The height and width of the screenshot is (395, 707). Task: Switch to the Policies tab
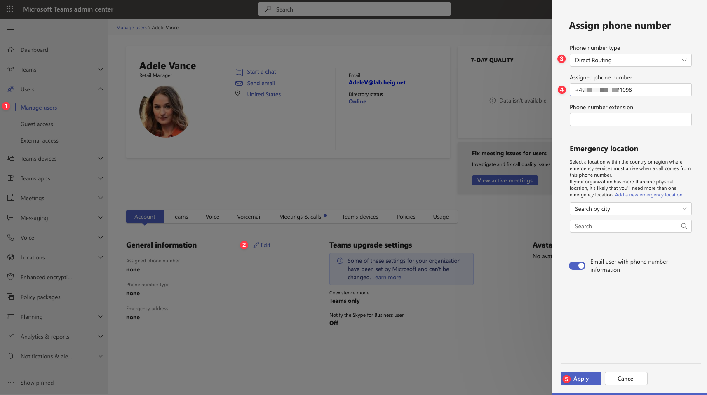pyautogui.click(x=406, y=217)
